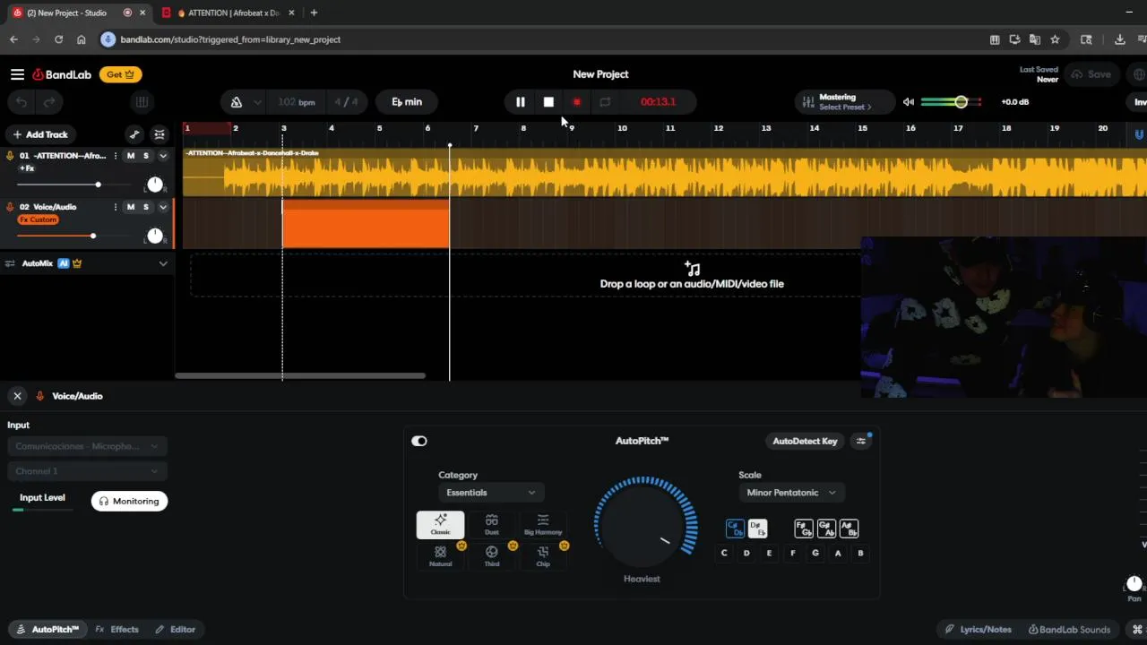
Task: Switch to the Editor tab
Action: point(176,630)
